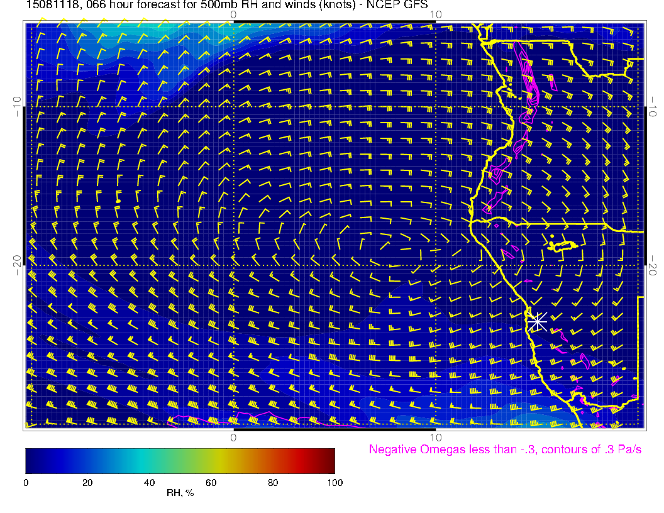Click the dark red end of the colorbar
The width and height of the screenshot is (664, 513).
[329, 460]
